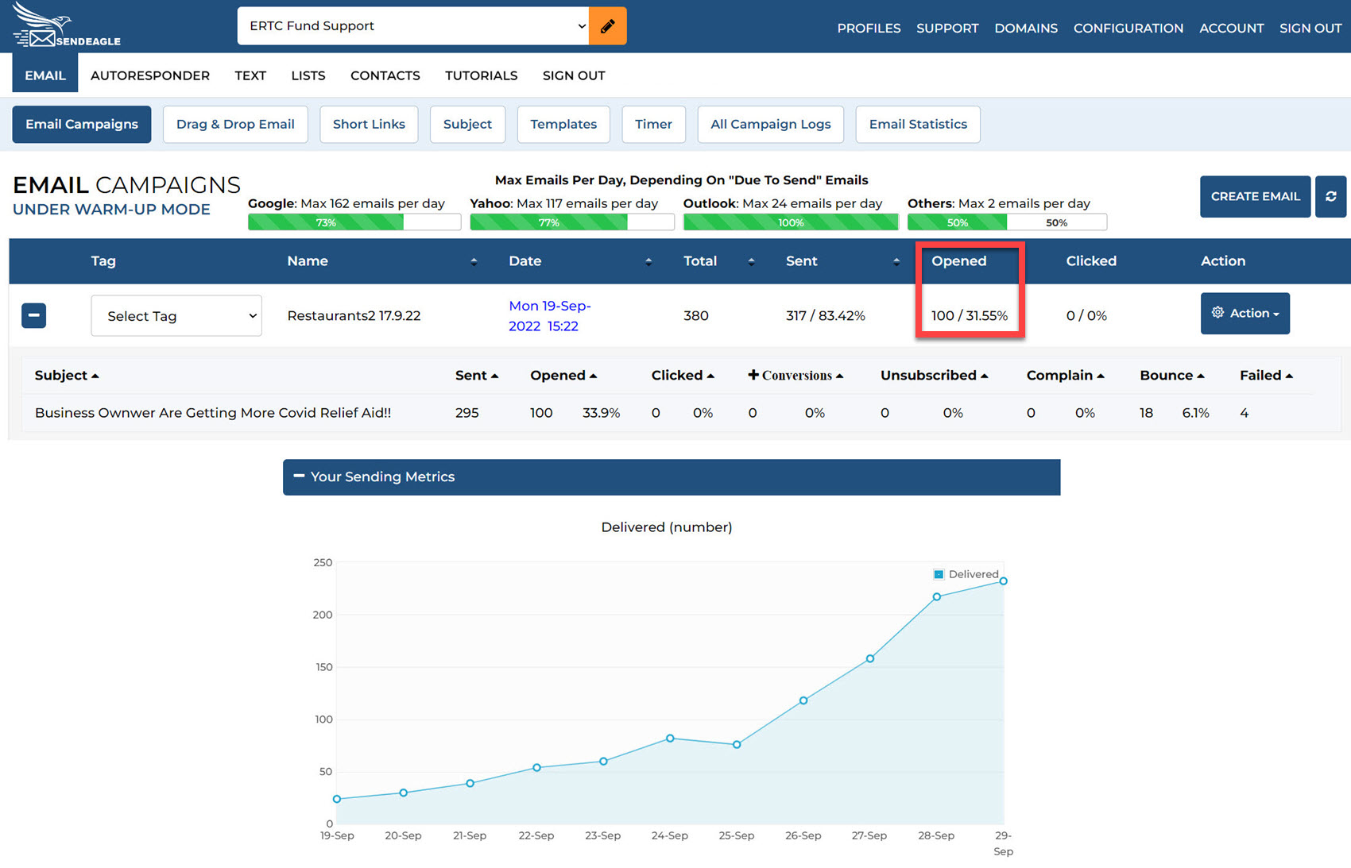Click the Google 73% warm-up progress bar
This screenshot has width=1351, height=868.
tap(354, 222)
